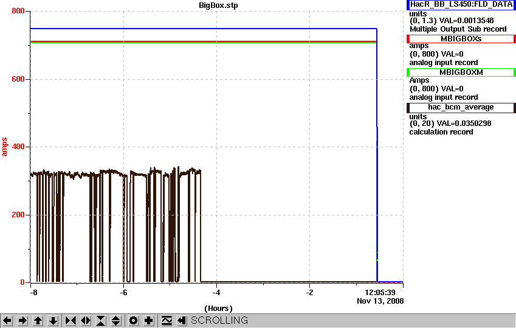The width and height of the screenshot is (516, 328).
Task: Click the -2 tick label on x-axis
Action: [x=309, y=293]
